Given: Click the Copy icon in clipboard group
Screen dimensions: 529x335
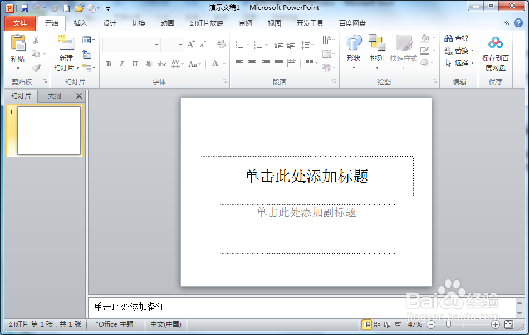Looking at the screenshot, I should click(36, 54).
